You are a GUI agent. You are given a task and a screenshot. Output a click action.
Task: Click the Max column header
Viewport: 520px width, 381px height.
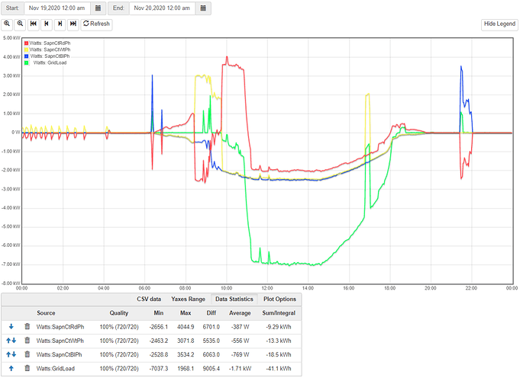(186, 313)
